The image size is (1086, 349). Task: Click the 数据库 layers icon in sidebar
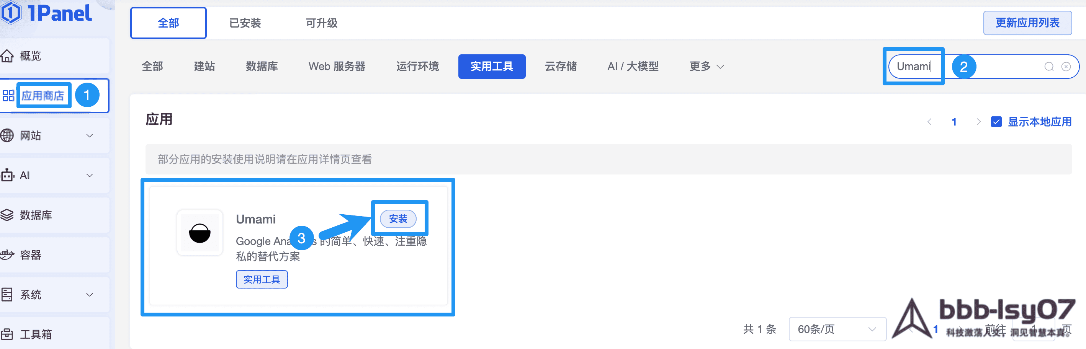click(x=7, y=215)
